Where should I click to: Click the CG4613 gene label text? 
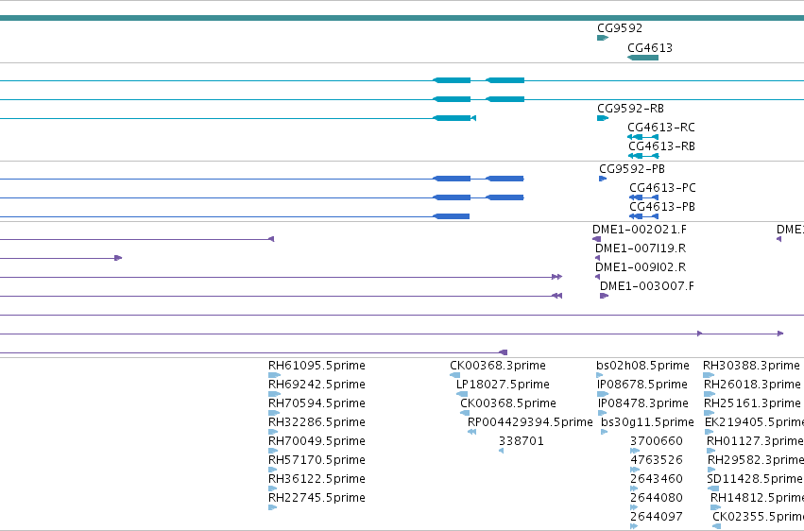(650, 47)
